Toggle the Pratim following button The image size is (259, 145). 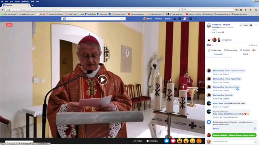coord(244,25)
